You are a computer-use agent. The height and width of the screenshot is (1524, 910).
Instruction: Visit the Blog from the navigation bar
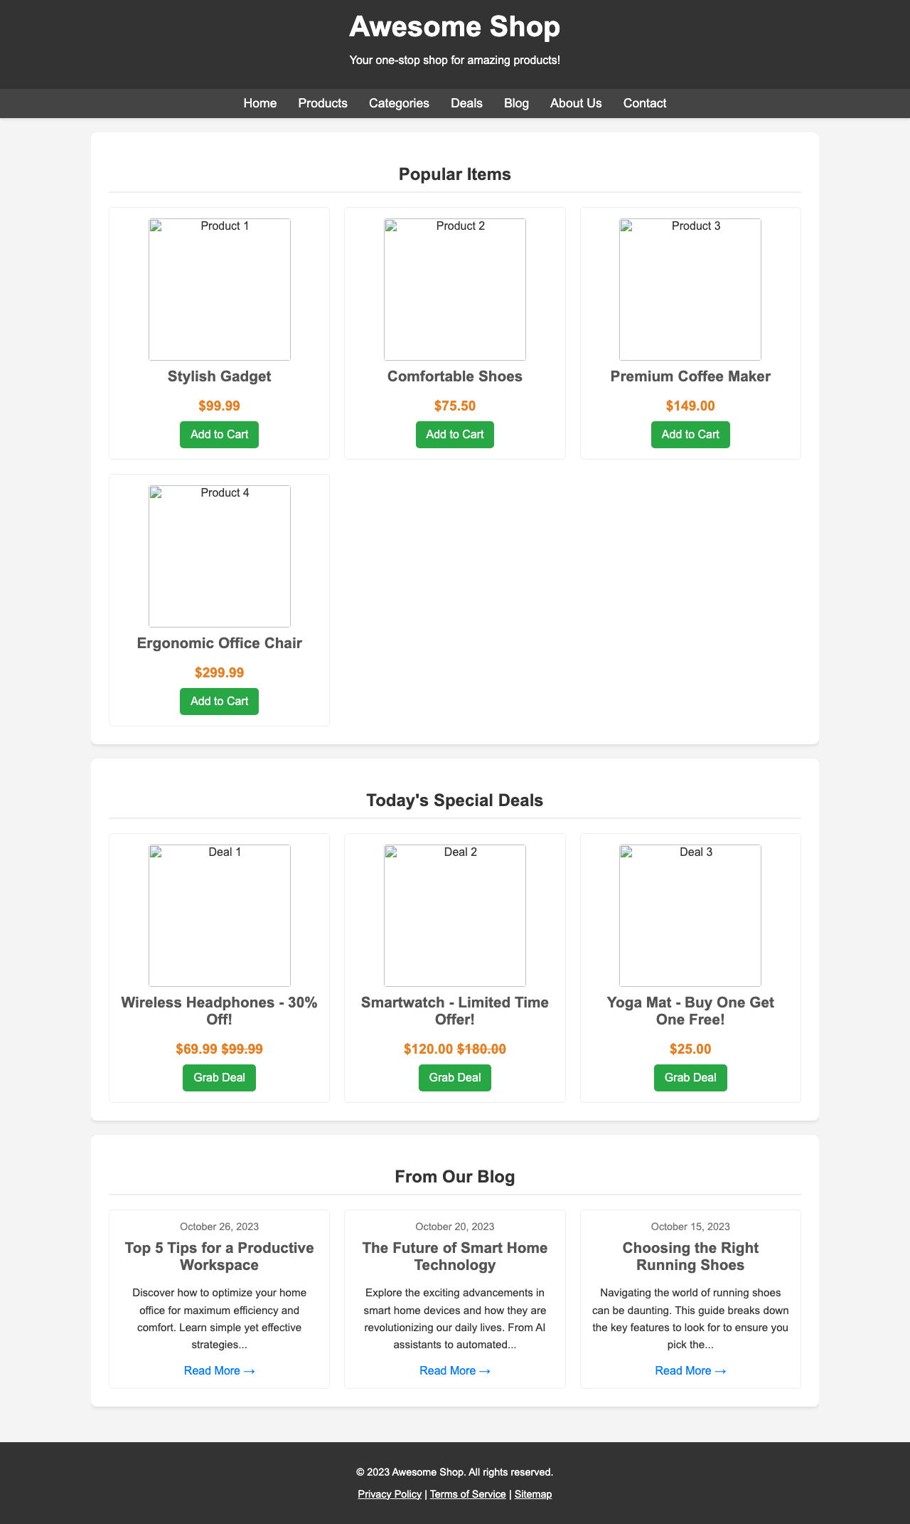tap(516, 103)
